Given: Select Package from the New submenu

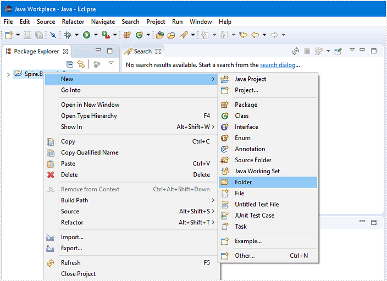Looking at the screenshot, I should (x=268, y=104).
